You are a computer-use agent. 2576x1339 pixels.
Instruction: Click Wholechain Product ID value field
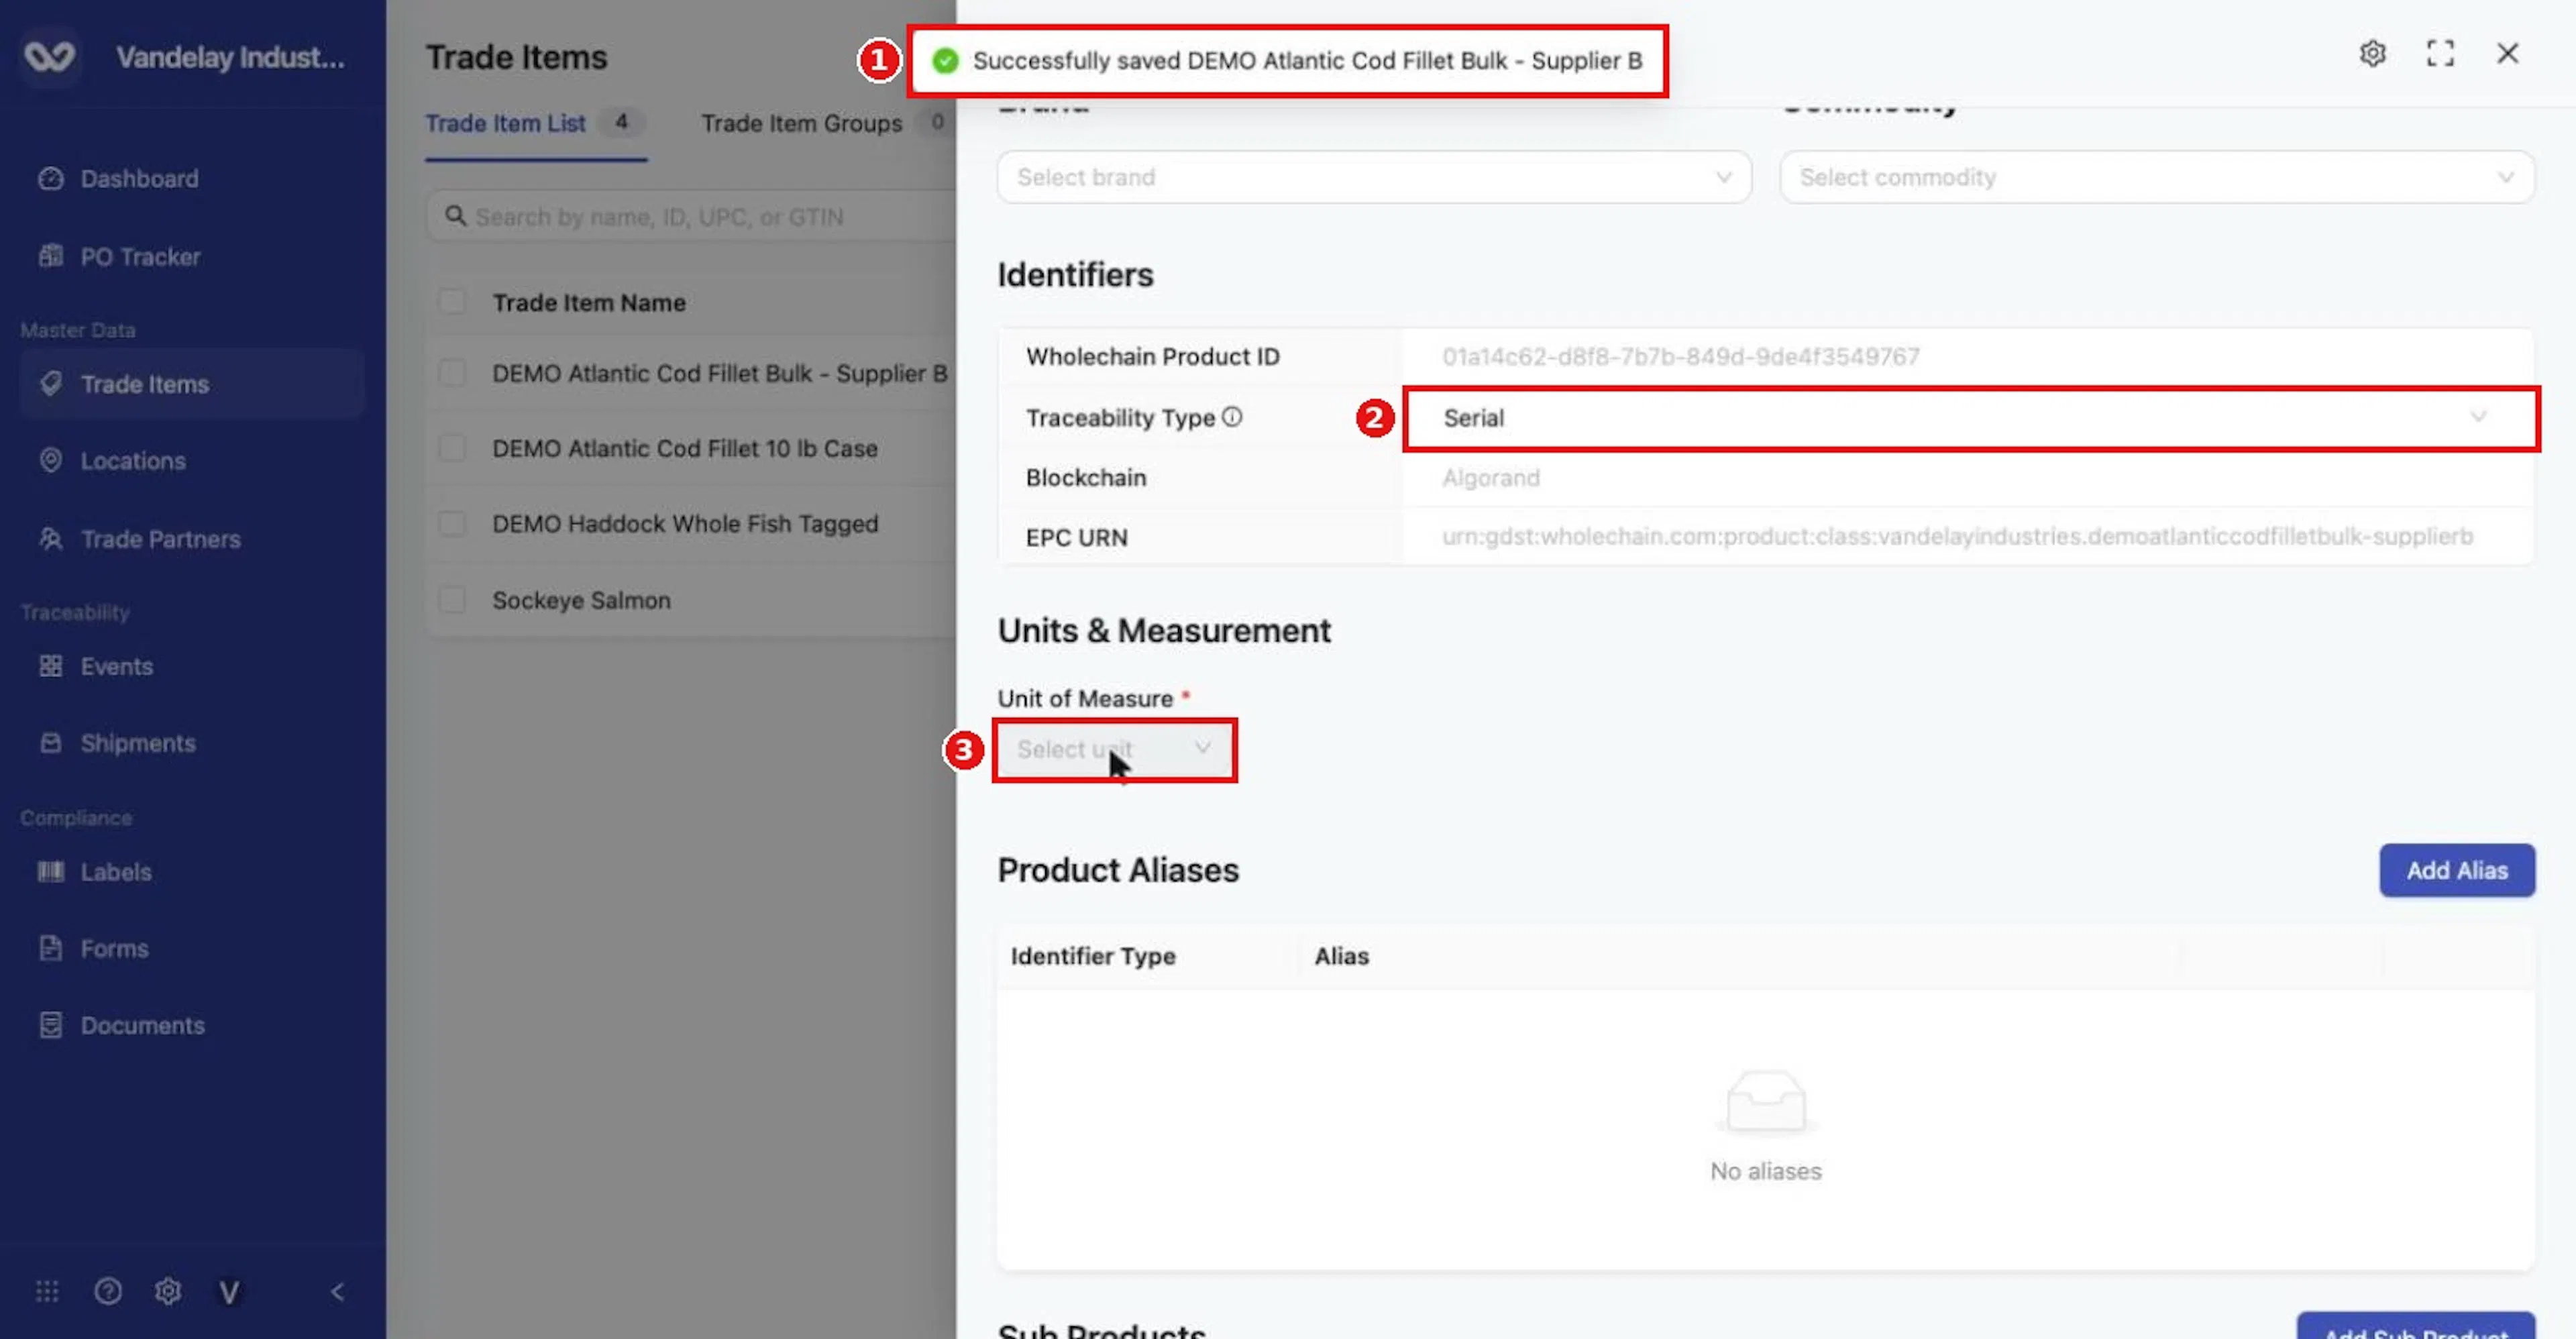point(1968,357)
